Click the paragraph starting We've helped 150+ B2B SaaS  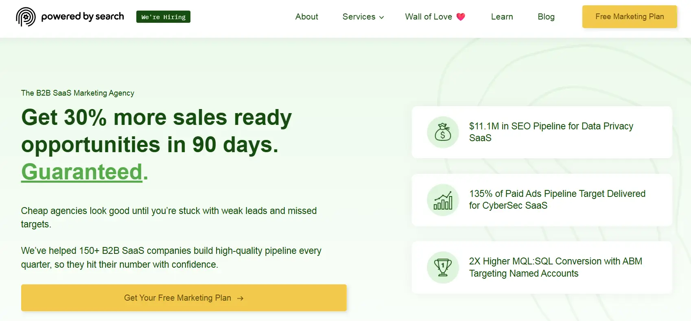[171, 258]
